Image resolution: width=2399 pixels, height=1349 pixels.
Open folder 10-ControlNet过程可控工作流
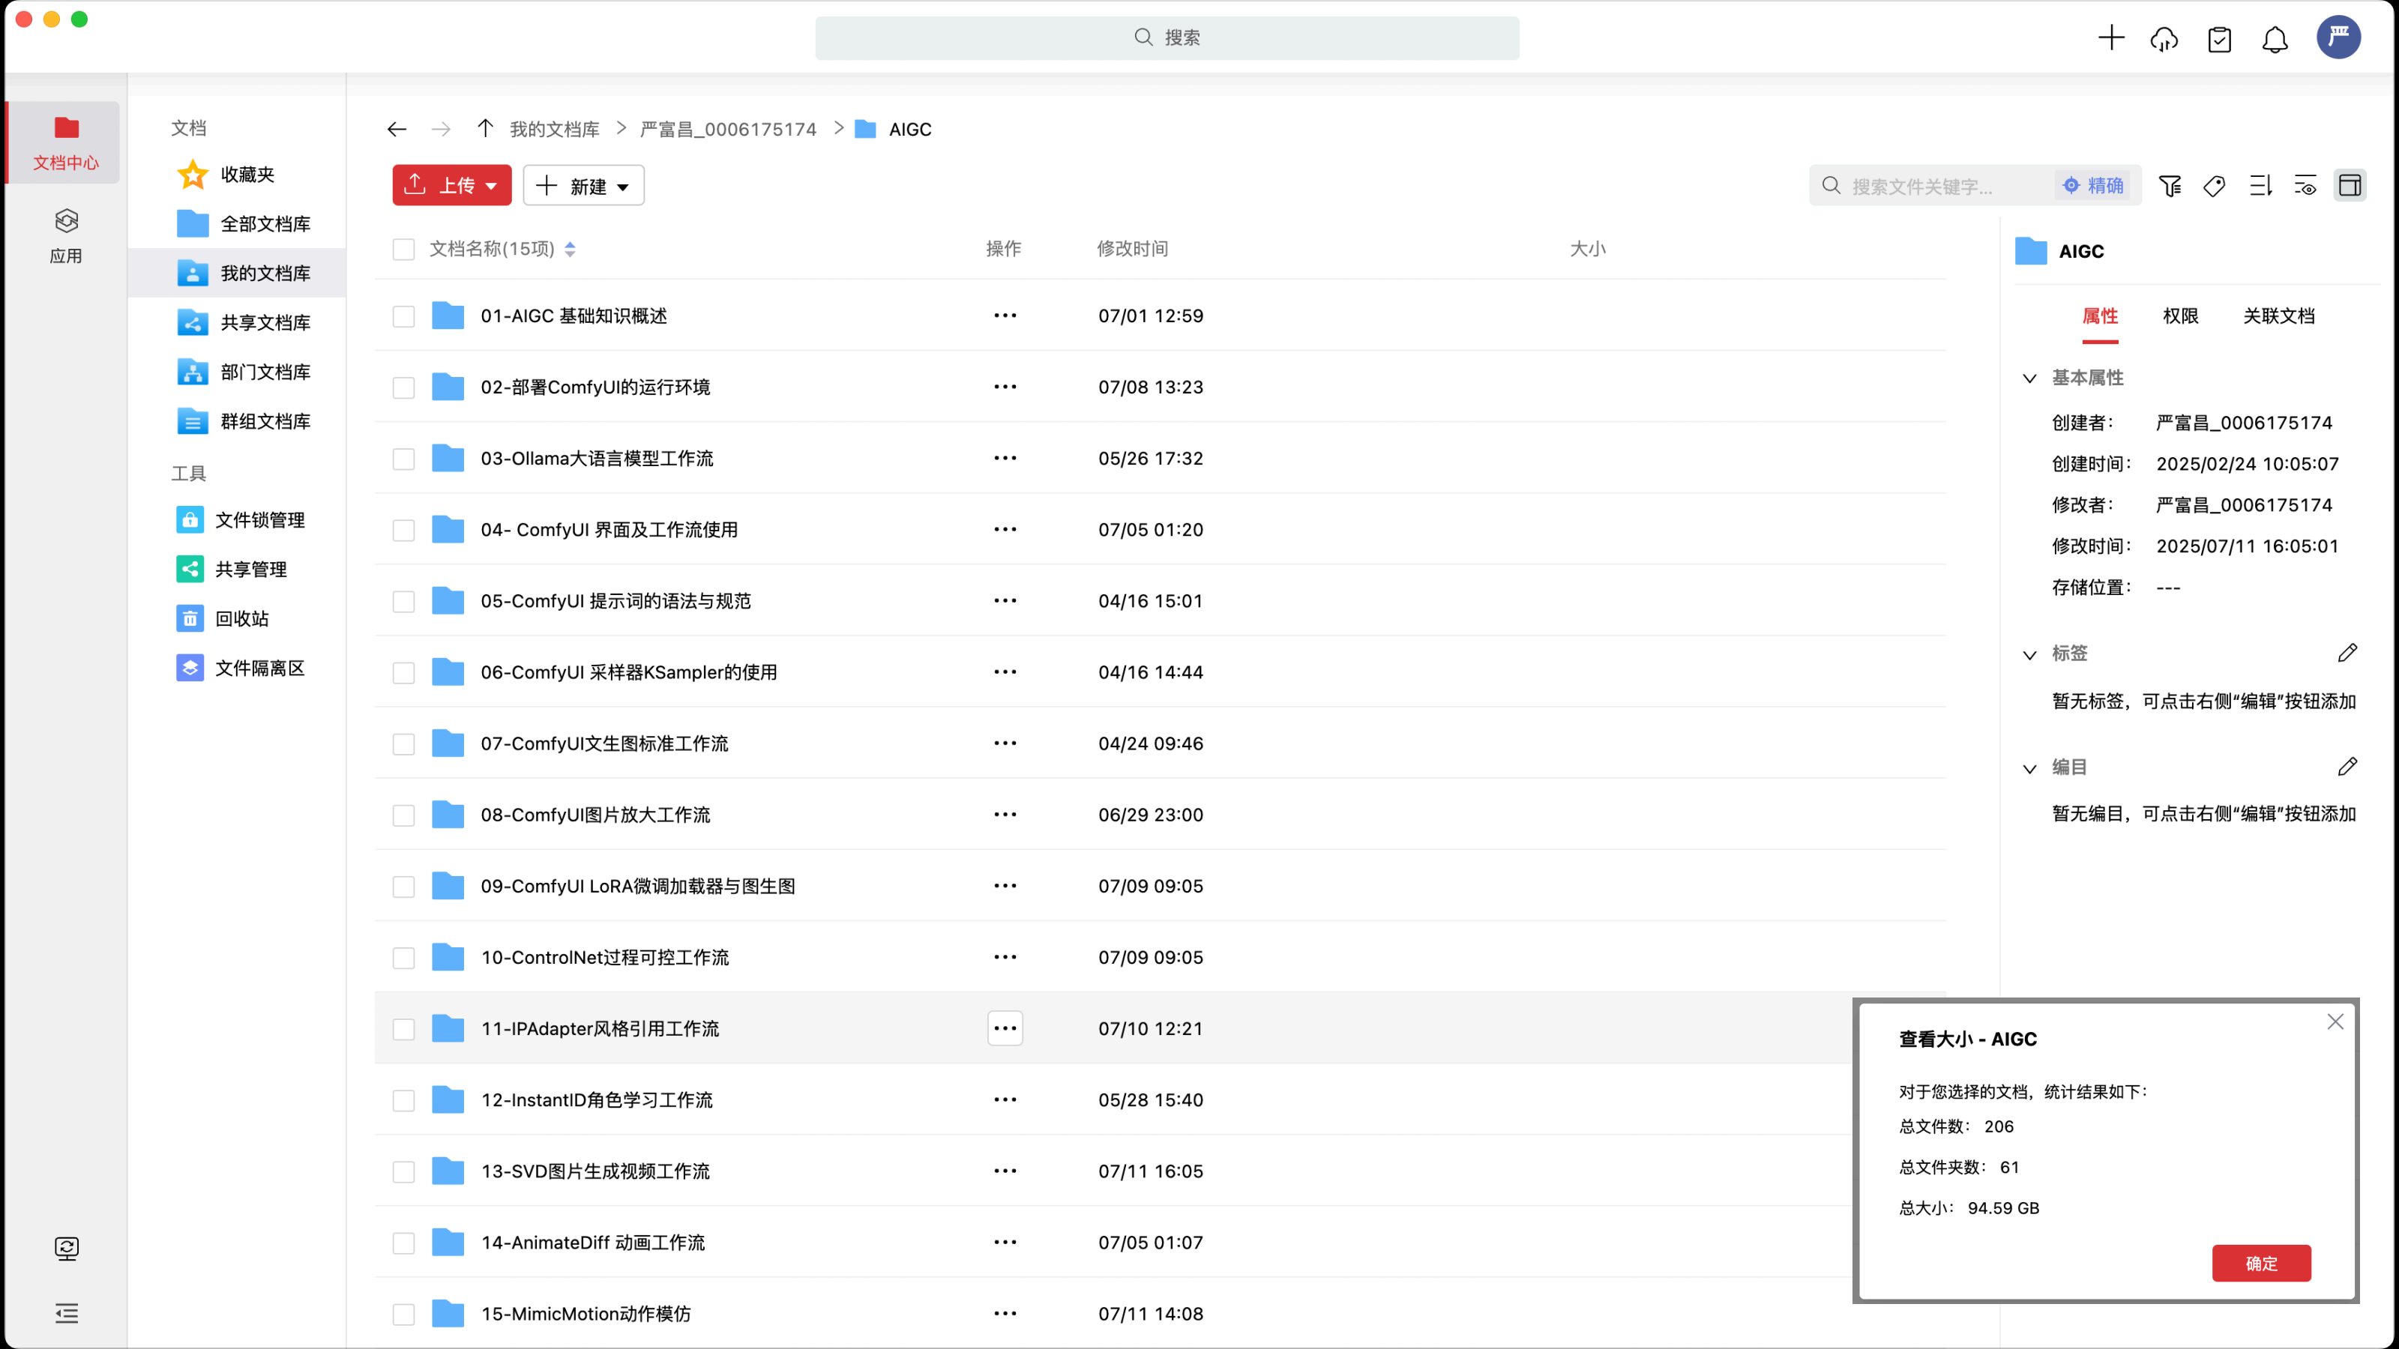click(604, 957)
